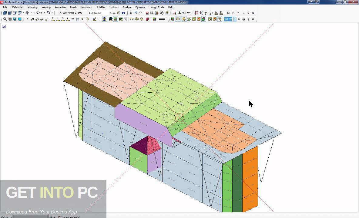
Task: Toggle the H display button
Action: (x=233, y=13)
